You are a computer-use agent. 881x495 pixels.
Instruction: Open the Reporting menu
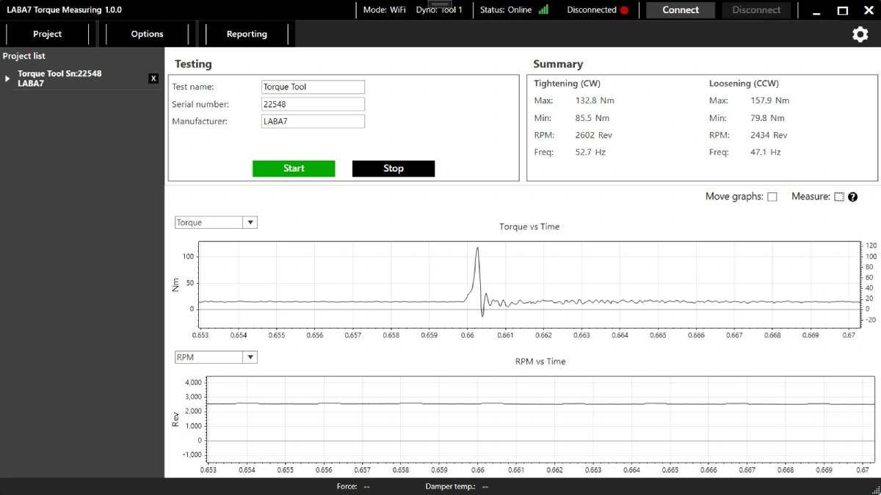pos(246,34)
